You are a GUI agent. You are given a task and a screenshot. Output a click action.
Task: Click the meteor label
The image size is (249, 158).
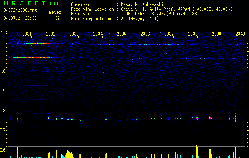(x=56, y=12)
